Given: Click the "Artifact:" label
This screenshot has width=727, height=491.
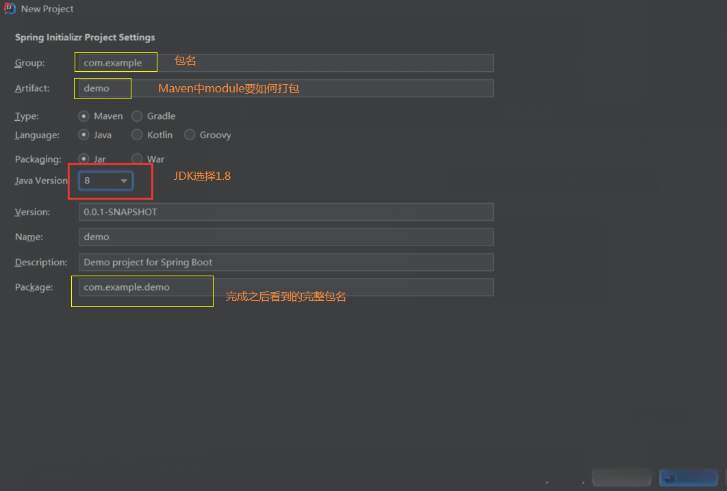Looking at the screenshot, I should click(x=32, y=88).
